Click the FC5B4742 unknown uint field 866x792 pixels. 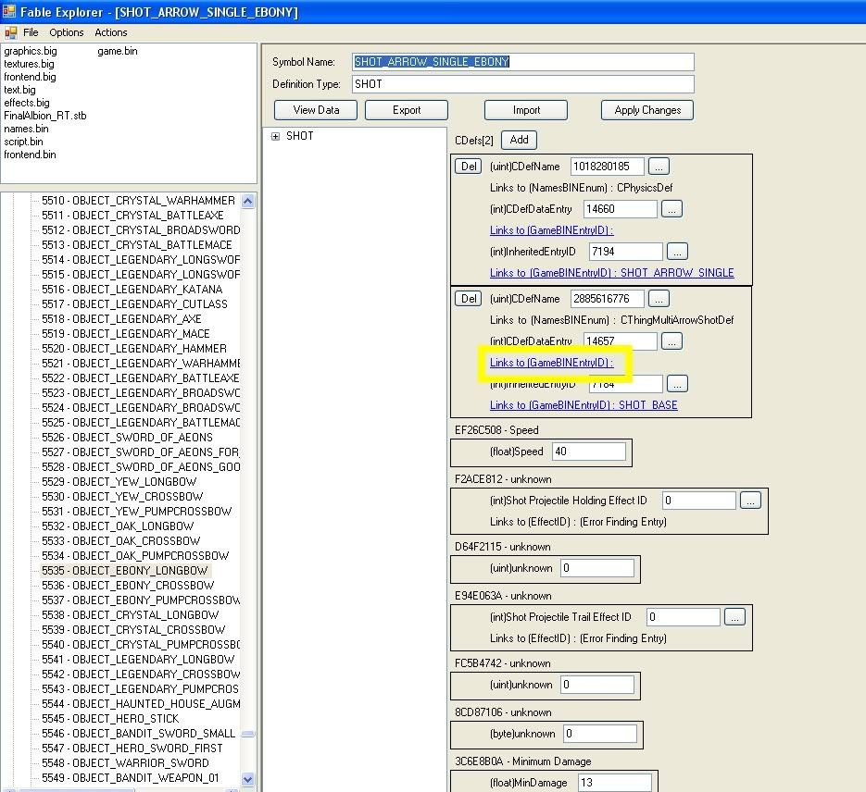pyautogui.click(x=597, y=685)
